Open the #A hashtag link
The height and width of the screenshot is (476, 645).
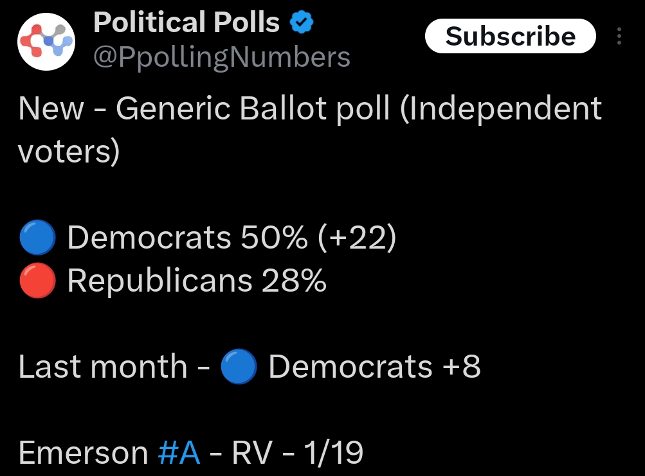pos(179,453)
